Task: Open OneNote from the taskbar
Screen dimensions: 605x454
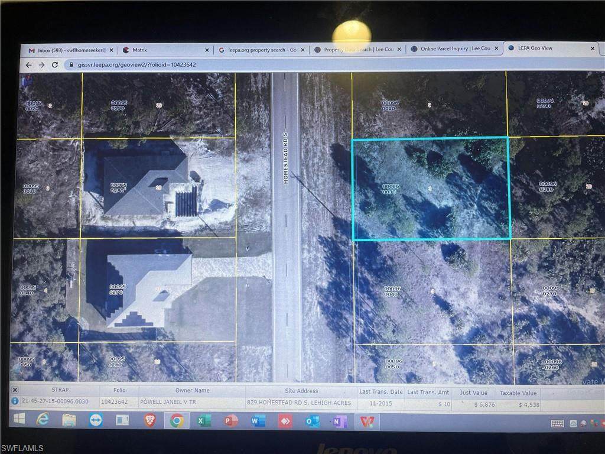Action: pos(339,421)
